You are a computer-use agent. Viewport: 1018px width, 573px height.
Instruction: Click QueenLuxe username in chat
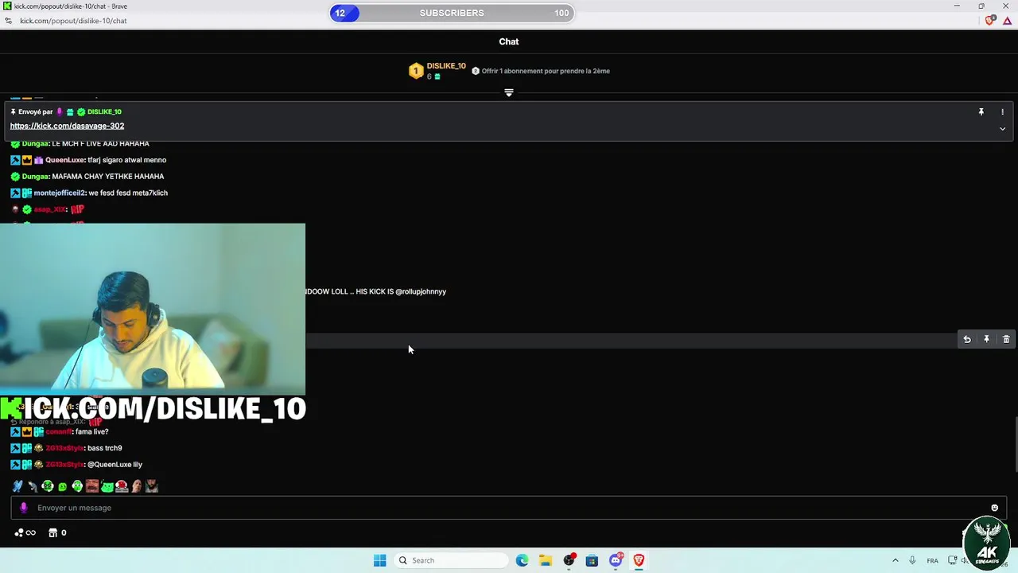64,160
